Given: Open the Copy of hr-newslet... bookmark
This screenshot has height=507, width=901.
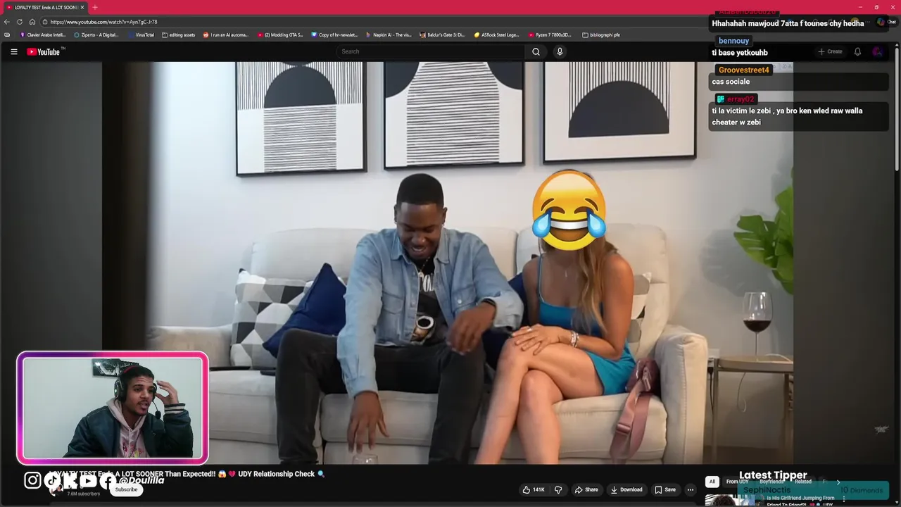Looking at the screenshot, I should (x=334, y=35).
